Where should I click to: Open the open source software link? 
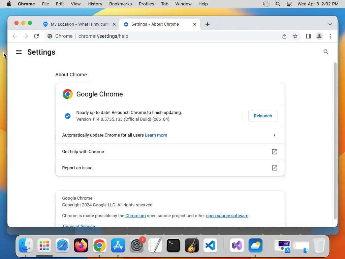(227, 216)
